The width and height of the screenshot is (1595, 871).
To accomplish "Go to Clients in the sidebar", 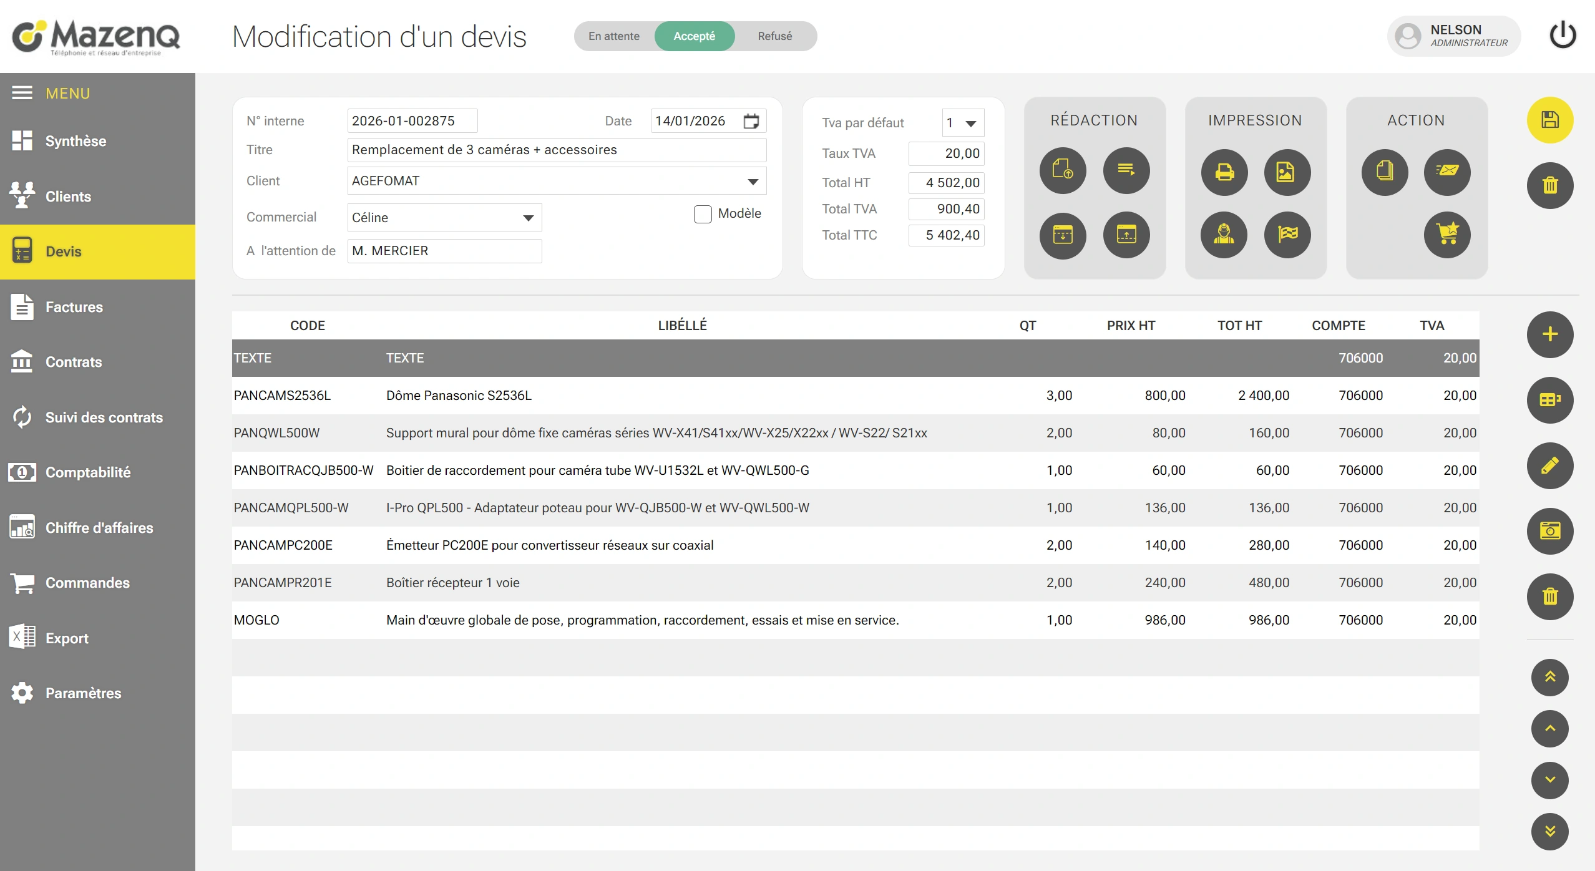I will click(97, 197).
